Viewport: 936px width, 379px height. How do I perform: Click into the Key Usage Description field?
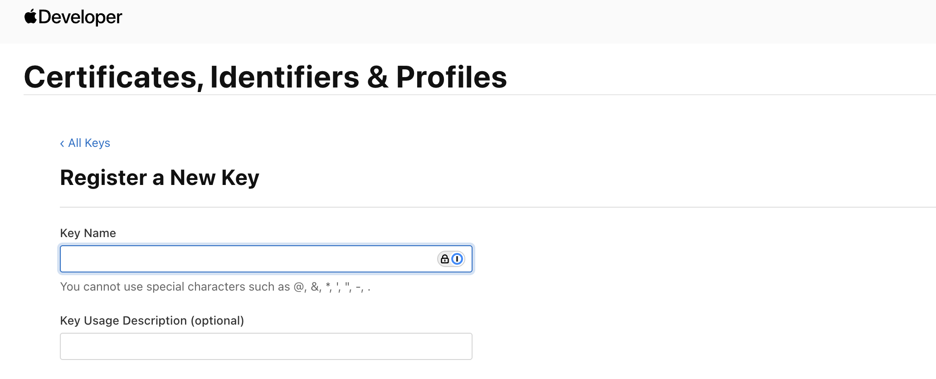pos(266,346)
